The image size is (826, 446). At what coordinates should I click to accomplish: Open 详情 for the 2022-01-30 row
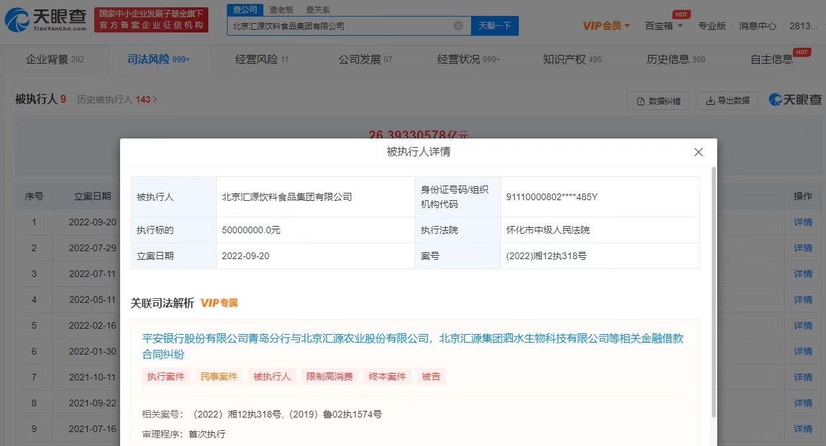click(803, 351)
